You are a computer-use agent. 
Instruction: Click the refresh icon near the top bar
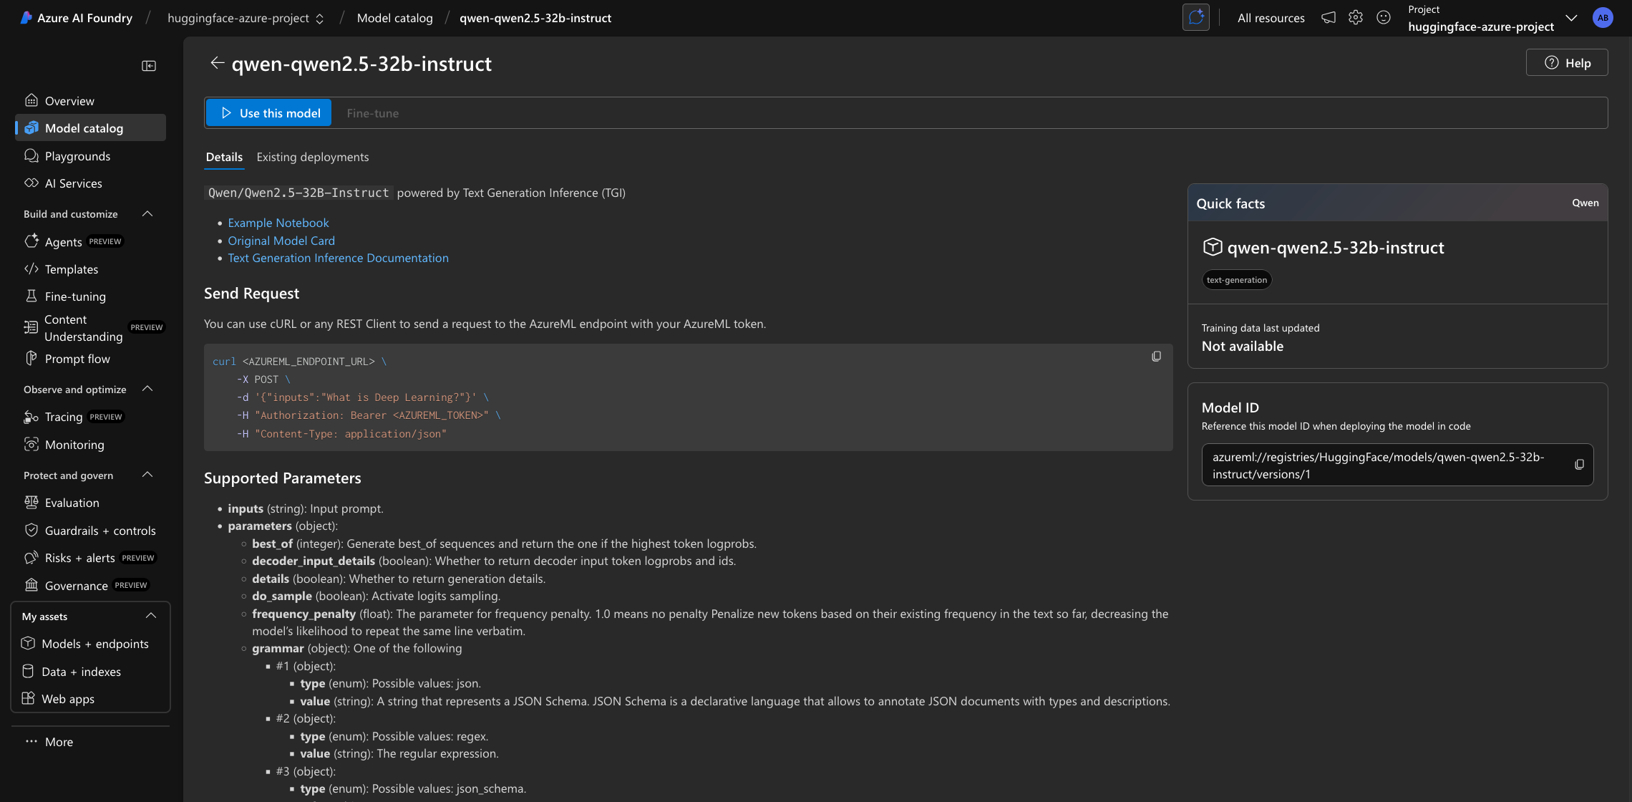[1195, 17]
